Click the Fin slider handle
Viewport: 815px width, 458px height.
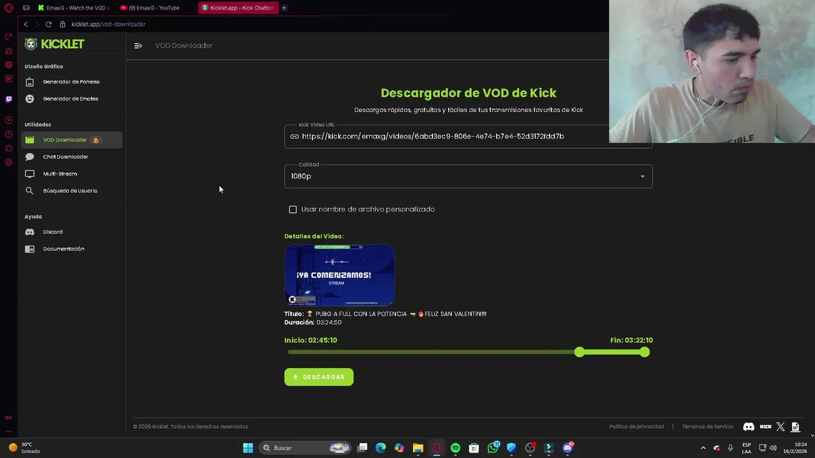coord(645,352)
